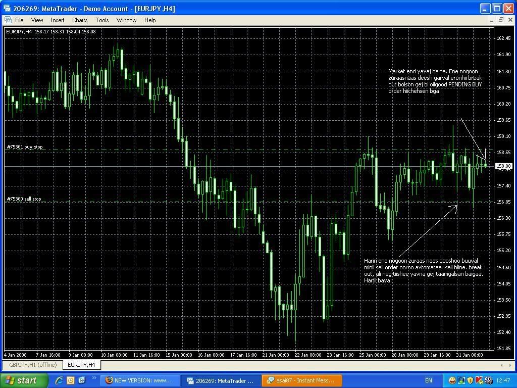Screen dimensions: 517x388
Task: Click the yellow shield security tray icon
Action: (470, 380)
